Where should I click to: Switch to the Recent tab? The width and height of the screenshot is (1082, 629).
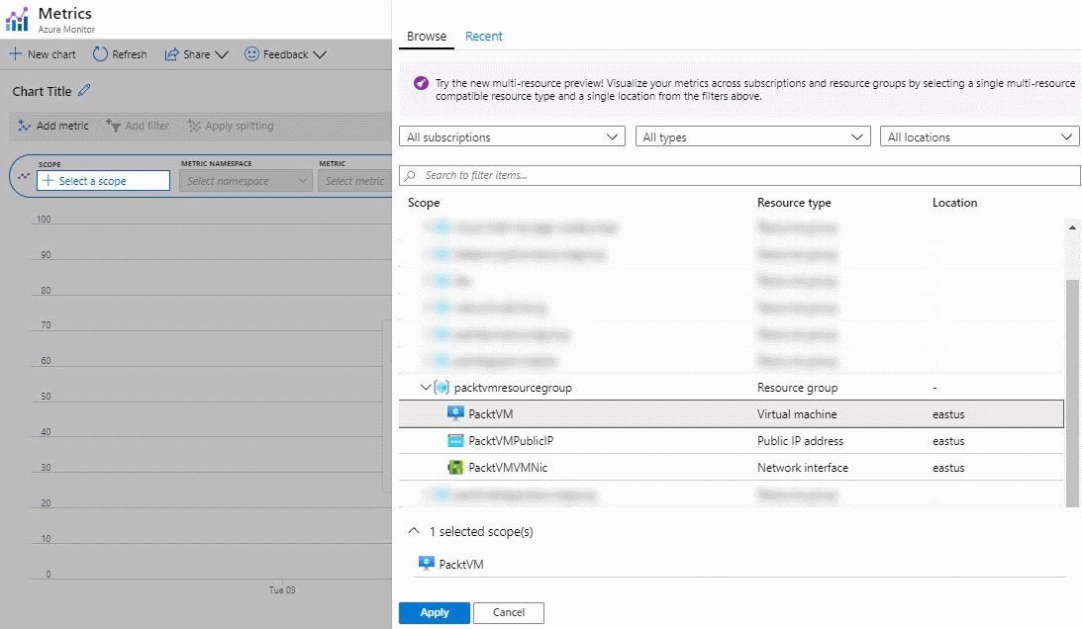484,36
